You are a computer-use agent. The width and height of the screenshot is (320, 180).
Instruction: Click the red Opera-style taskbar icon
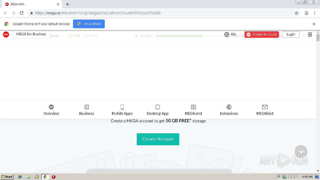53,177
